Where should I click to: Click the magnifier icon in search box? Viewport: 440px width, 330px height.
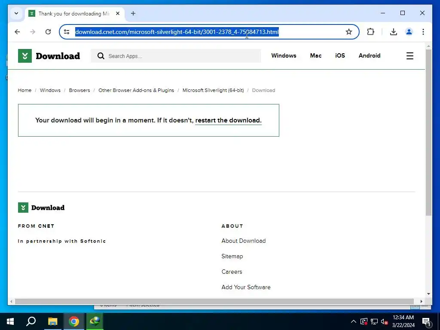click(101, 56)
